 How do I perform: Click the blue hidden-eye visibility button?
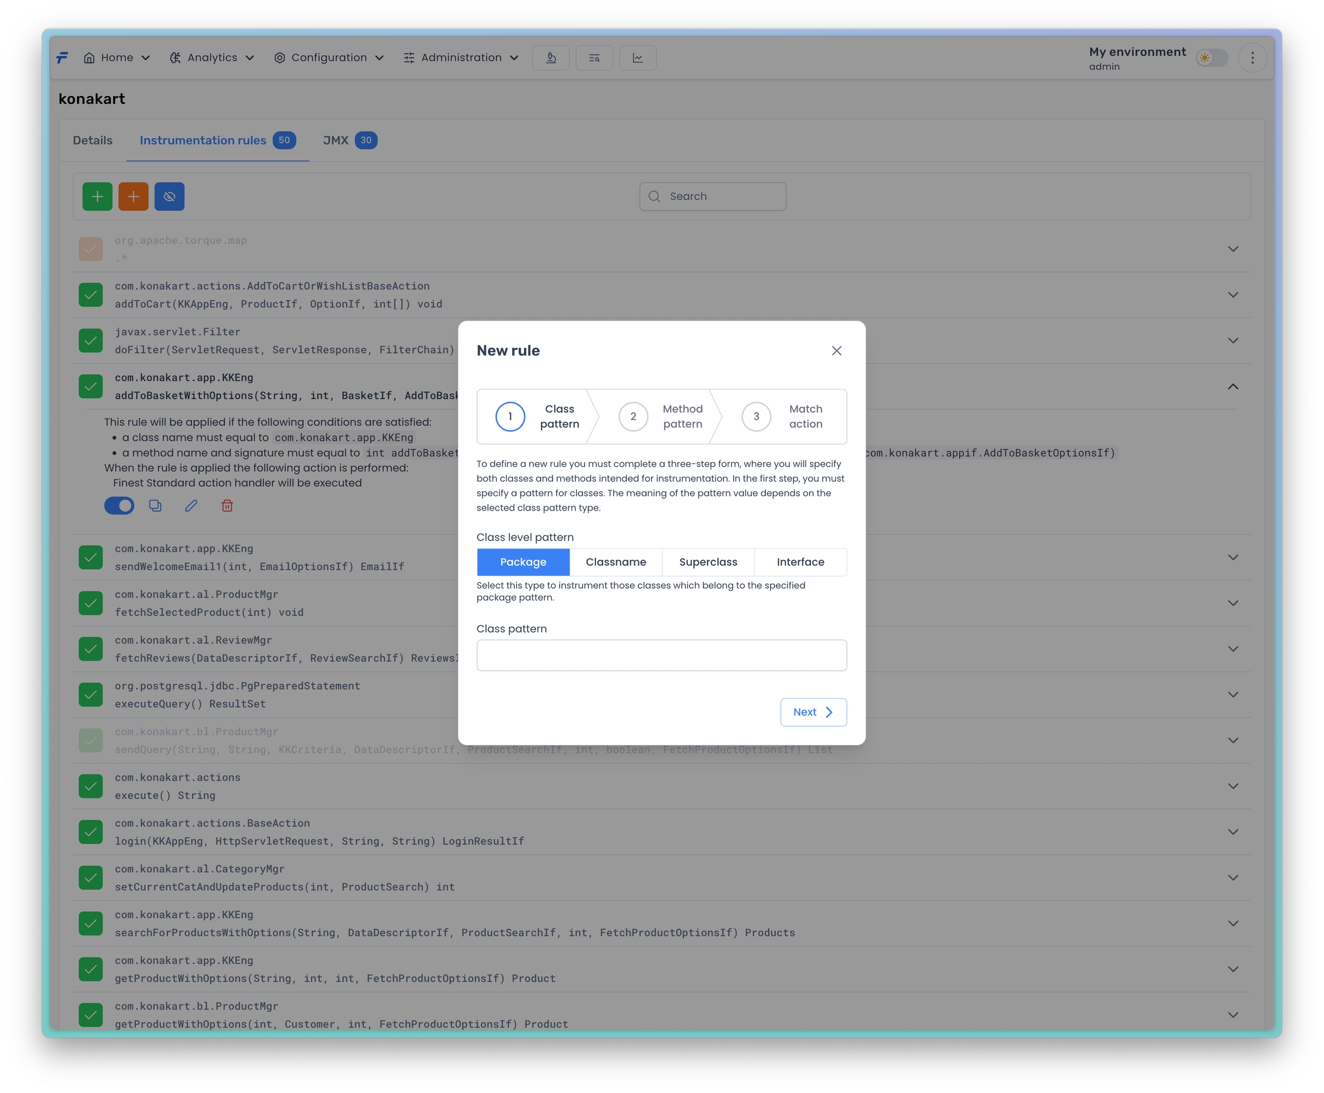point(170,197)
